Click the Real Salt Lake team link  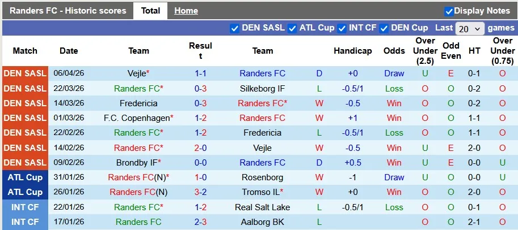(x=262, y=207)
